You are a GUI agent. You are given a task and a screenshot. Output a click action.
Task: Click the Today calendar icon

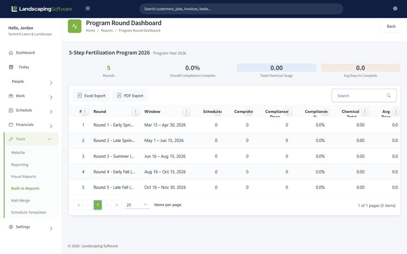coord(11,67)
